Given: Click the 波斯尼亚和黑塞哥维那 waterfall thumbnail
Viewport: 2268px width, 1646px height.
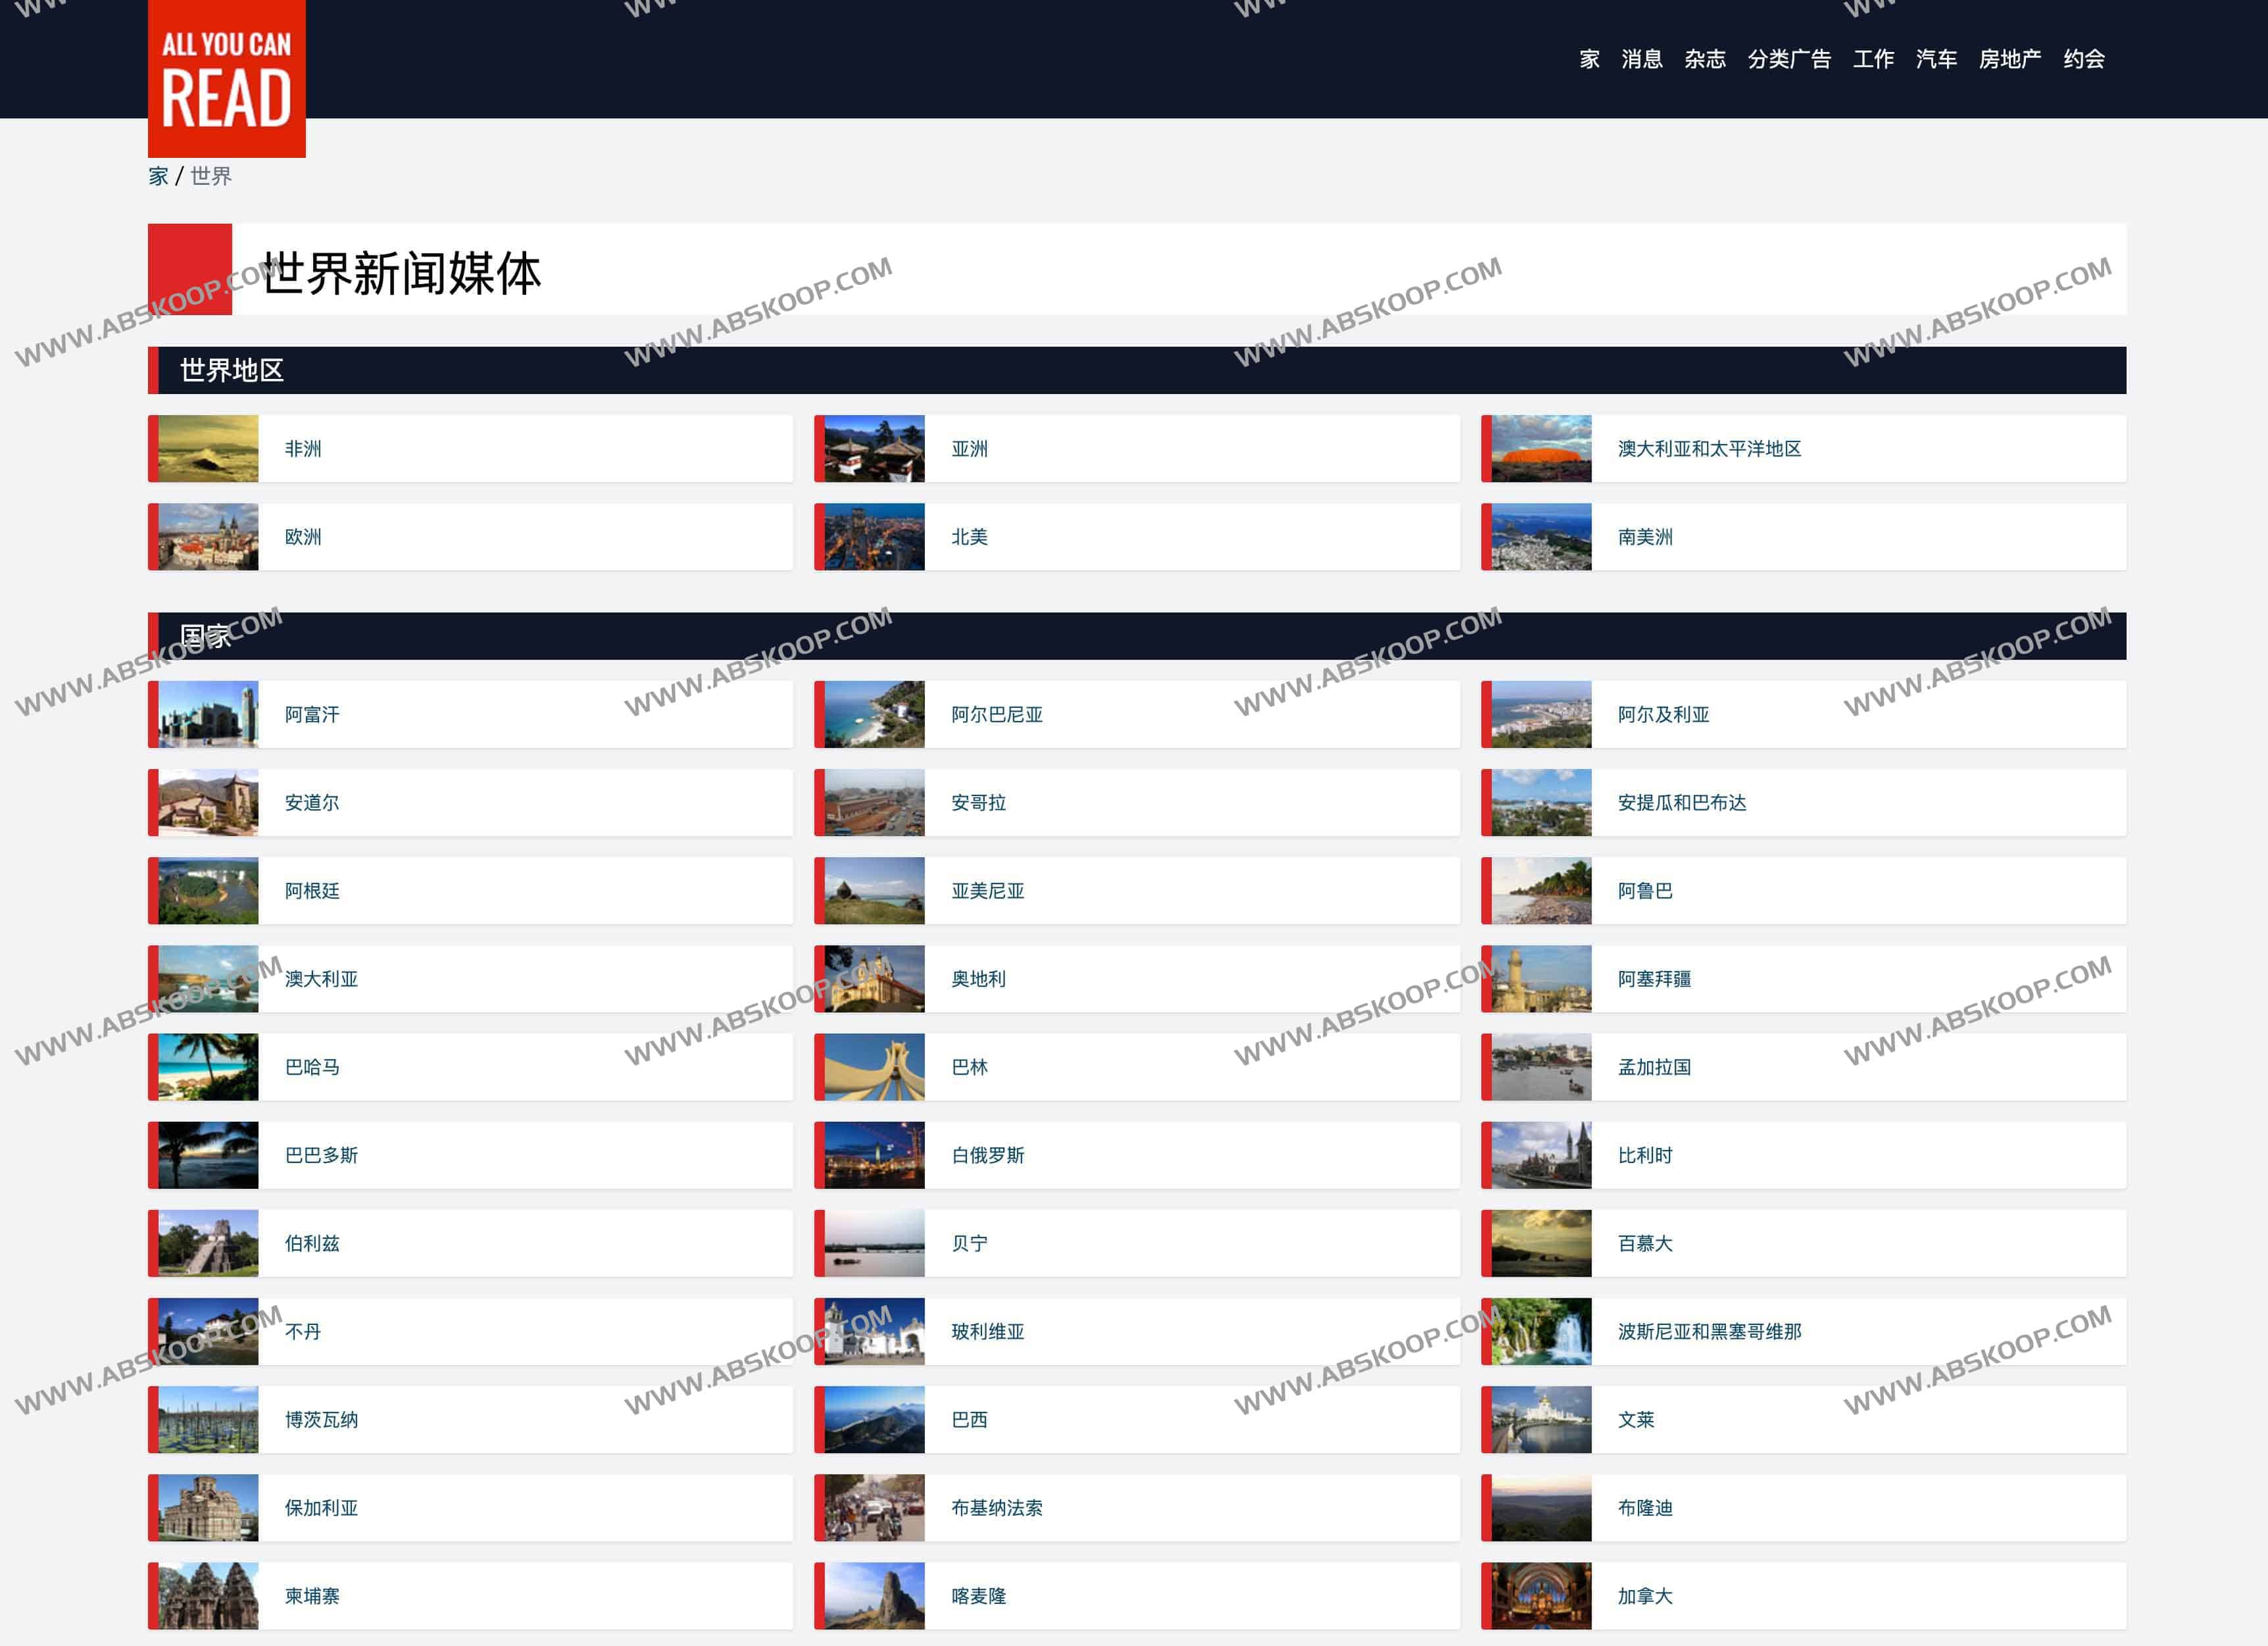Looking at the screenshot, I should (x=1541, y=1331).
